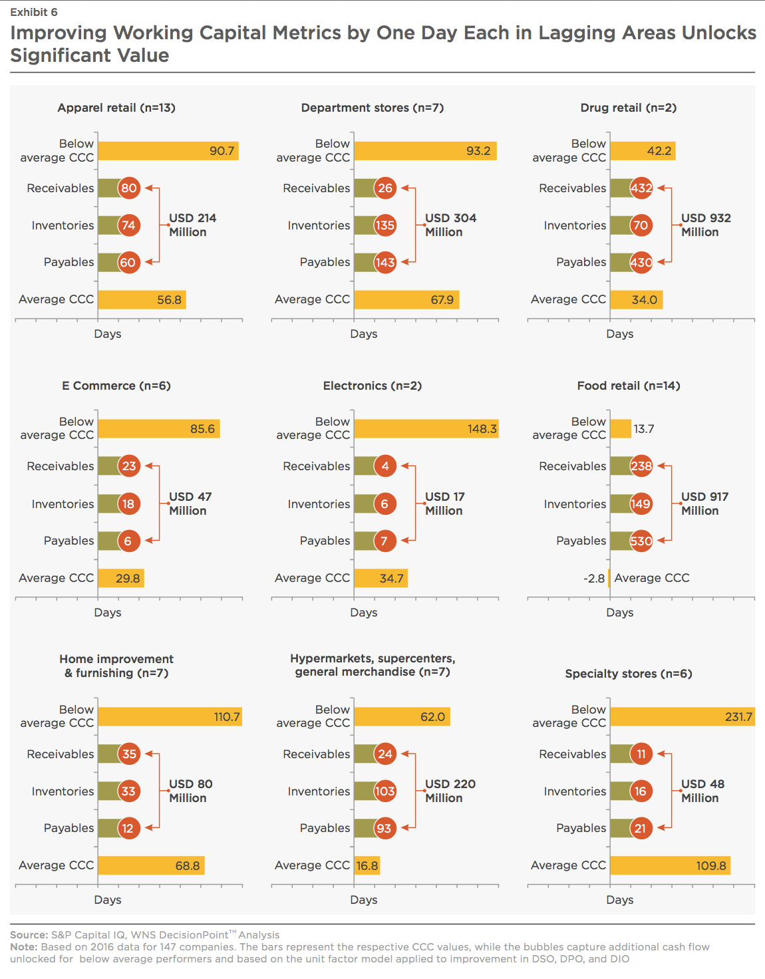765x979 pixels.
Task: Click the Source S&P Capital IQ footnote
Action: (x=145, y=935)
